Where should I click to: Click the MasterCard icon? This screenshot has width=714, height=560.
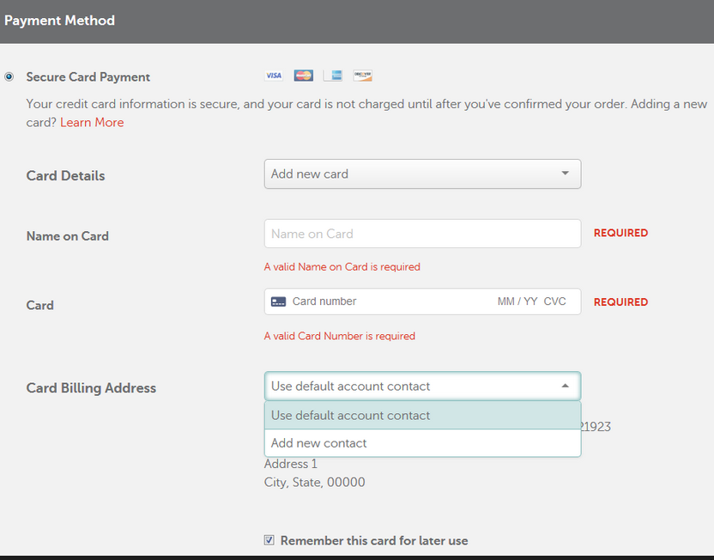click(x=303, y=75)
